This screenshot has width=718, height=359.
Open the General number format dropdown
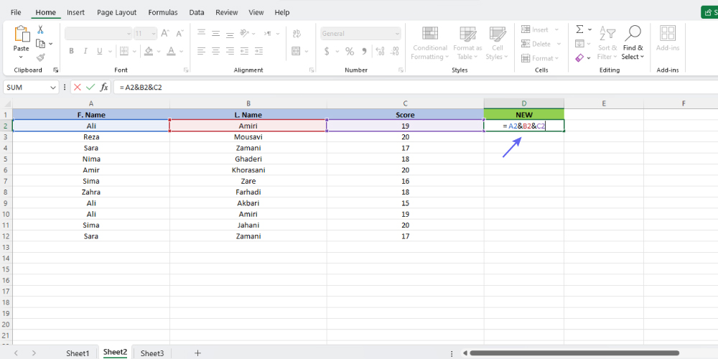coord(397,33)
